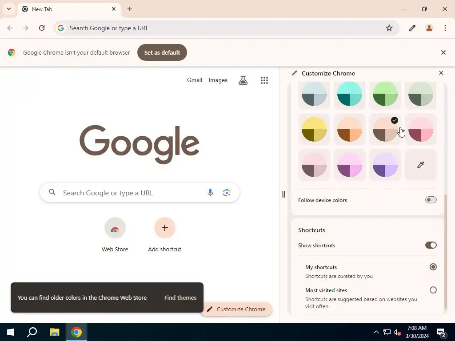Open Windows taskbar search
Viewport: 455px width, 341px height.
coord(32,332)
